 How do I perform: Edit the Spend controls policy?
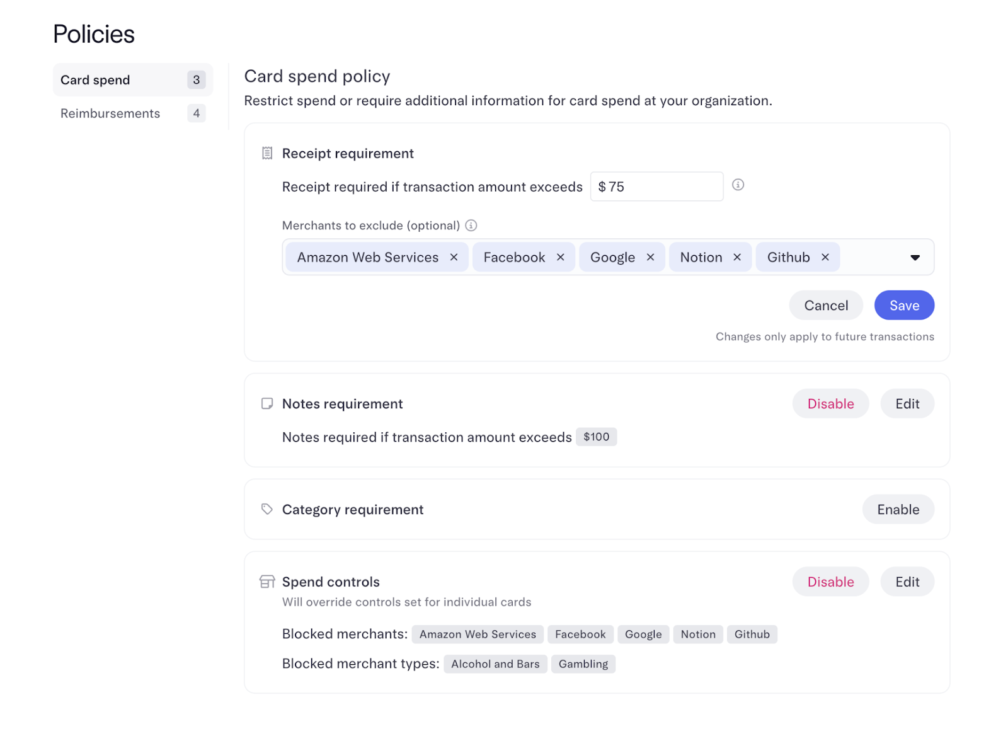pyautogui.click(x=907, y=581)
